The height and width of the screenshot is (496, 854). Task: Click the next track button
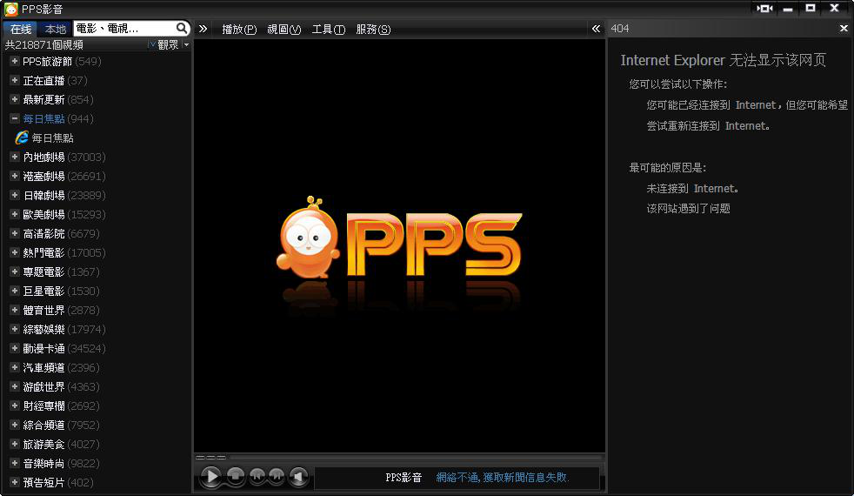(x=277, y=476)
